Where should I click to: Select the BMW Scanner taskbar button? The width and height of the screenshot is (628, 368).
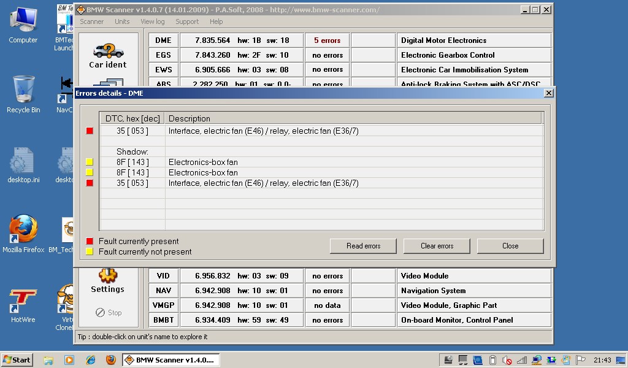tap(171, 360)
